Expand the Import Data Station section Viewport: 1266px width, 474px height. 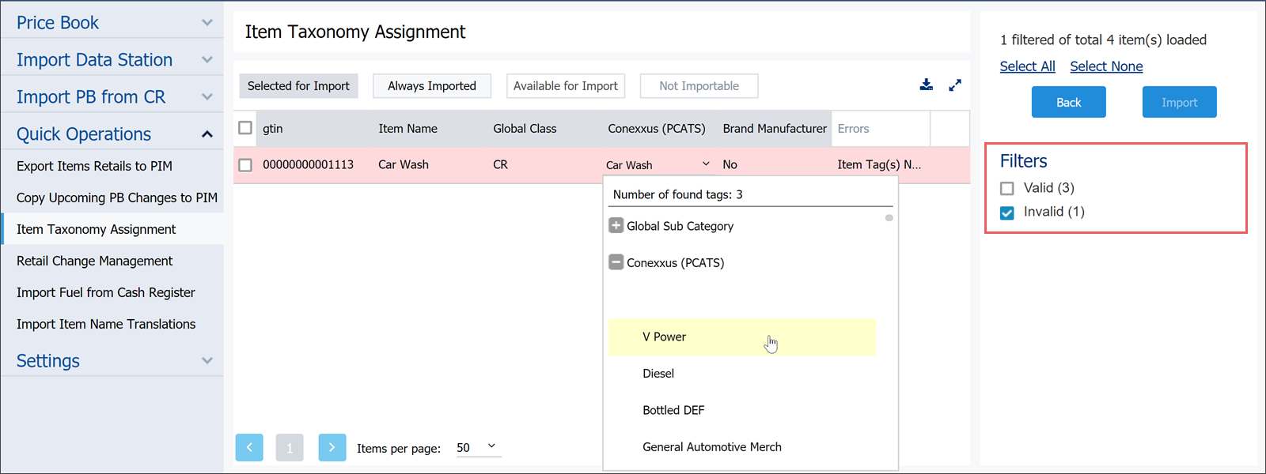[x=112, y=59]
